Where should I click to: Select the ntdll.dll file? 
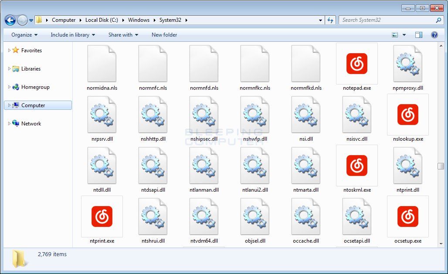[x=102, y=166]
